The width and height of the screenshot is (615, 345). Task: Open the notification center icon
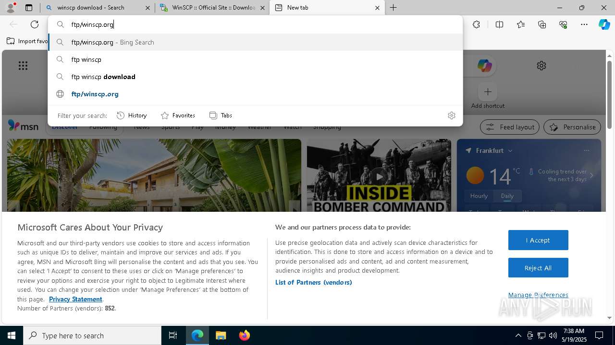tap(599, 335)
